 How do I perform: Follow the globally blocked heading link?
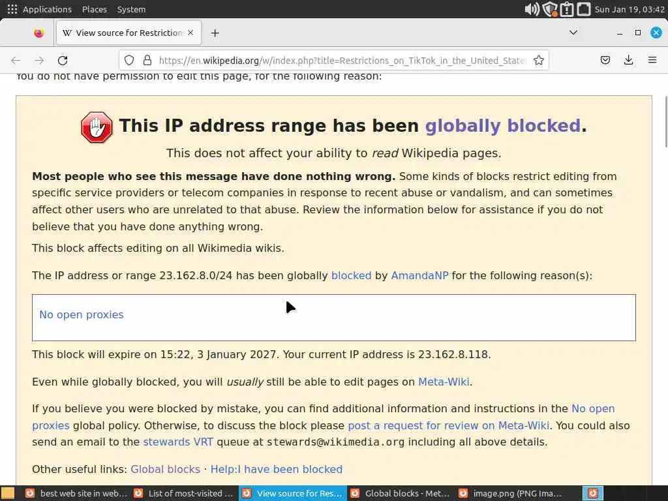503,126
